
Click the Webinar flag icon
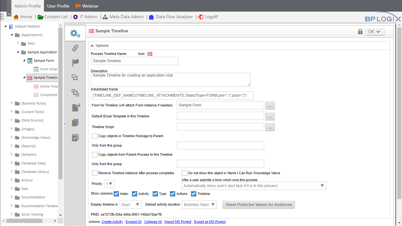click(78, 6)
